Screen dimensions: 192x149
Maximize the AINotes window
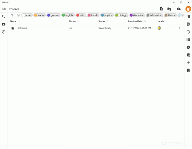(181, 2)
